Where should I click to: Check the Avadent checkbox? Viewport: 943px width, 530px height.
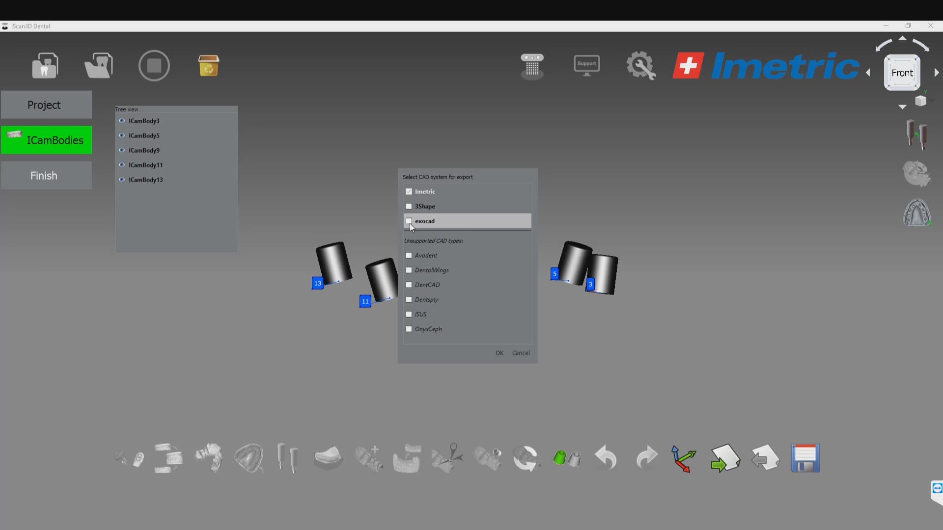[409, 255]
